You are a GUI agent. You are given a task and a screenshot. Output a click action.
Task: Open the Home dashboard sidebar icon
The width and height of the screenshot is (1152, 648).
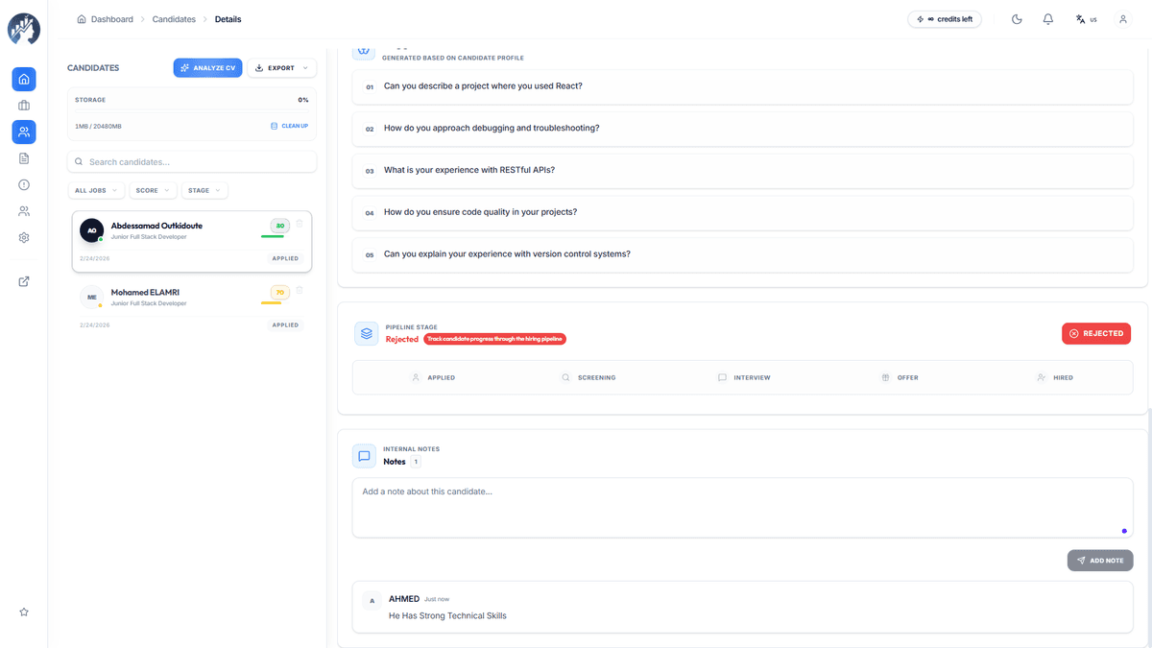click(23, 79)
